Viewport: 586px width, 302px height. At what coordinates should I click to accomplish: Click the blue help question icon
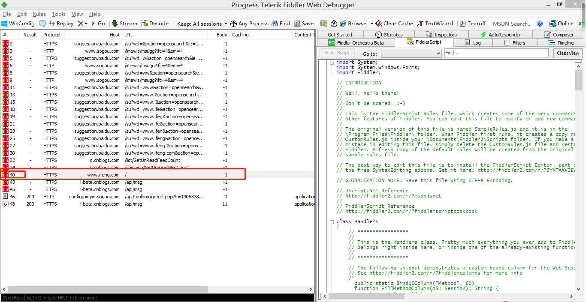540,24
